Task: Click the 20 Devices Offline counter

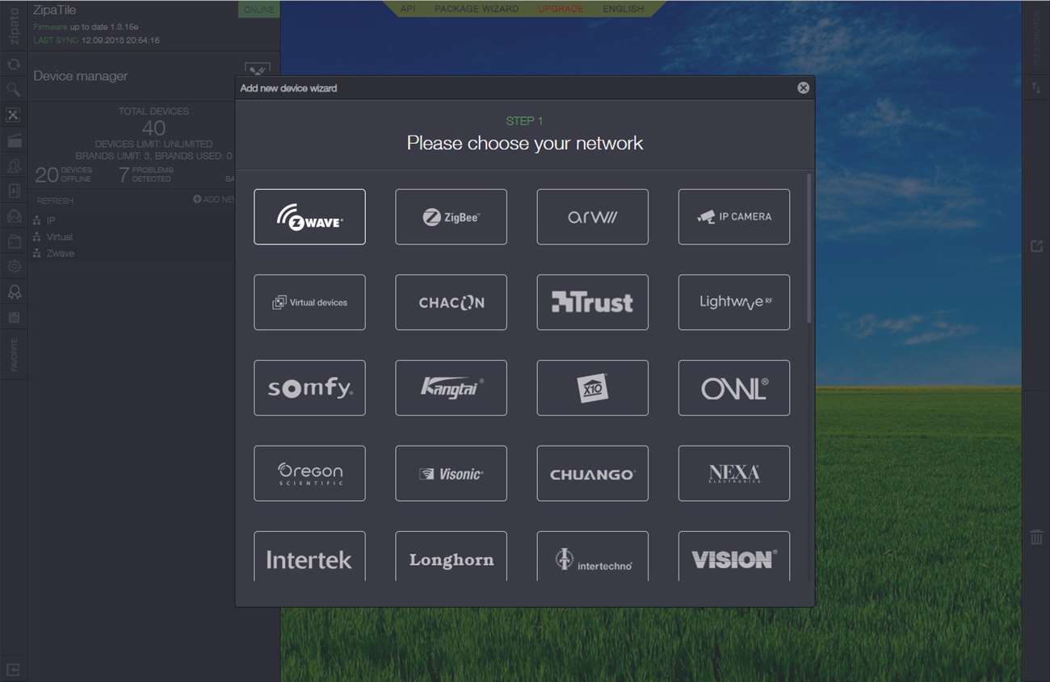Action: pyautogui.click(x=63, y=174)
